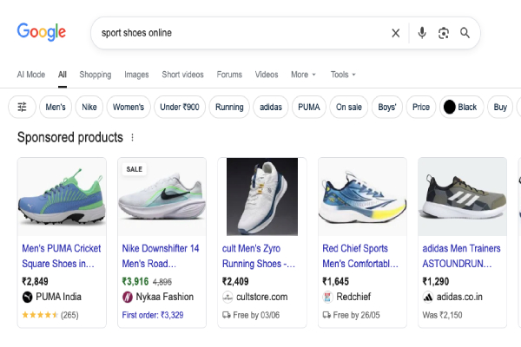The image size is (521, 347).
Task: Apply the Buy filter chip
Action: point(500,107)
